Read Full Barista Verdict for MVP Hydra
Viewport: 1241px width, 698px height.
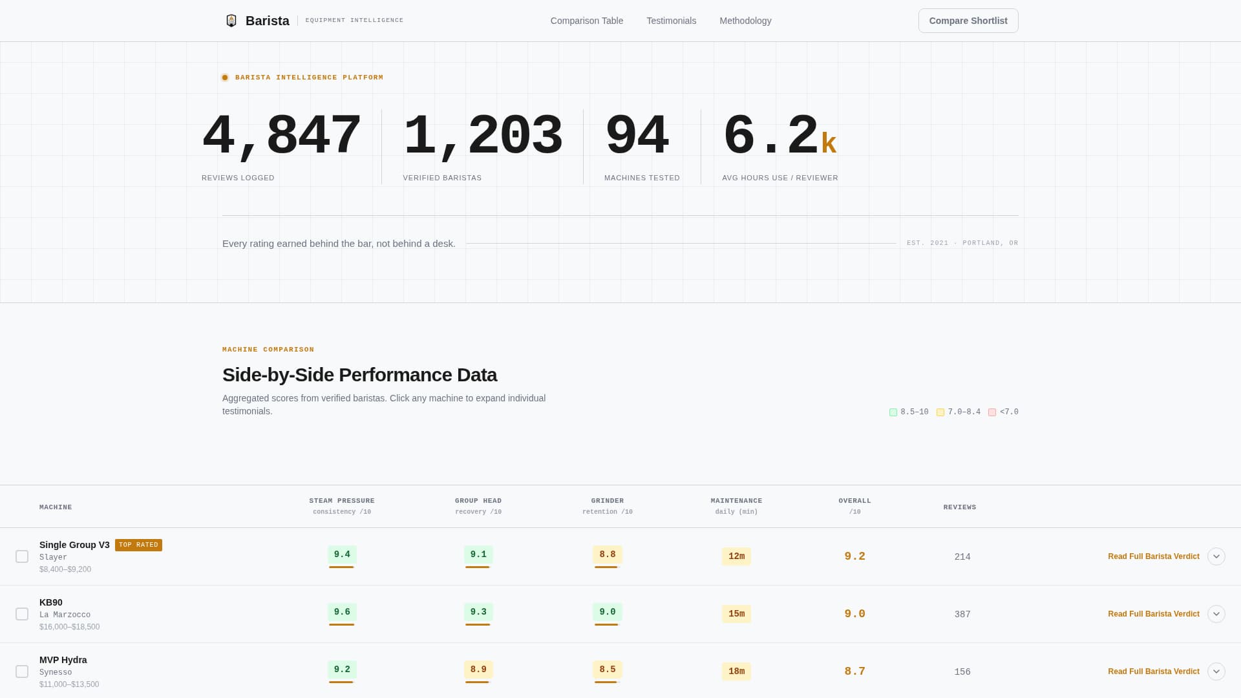[1153, 672]
